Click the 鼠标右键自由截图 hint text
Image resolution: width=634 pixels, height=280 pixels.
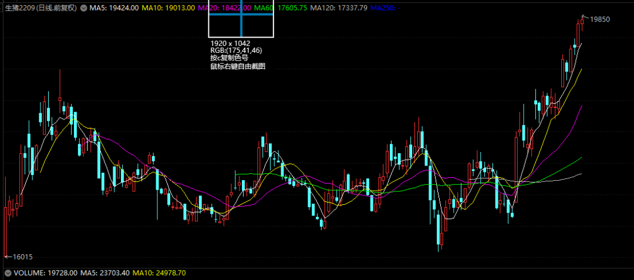(x=237, y=66)
